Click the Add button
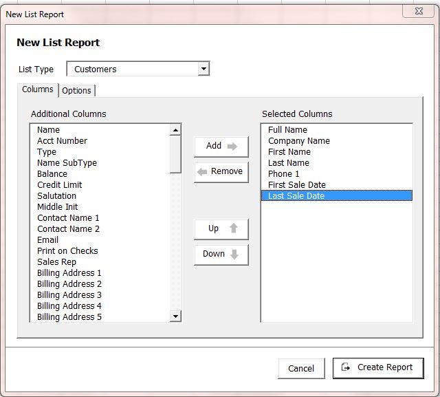This screenshot has height=397, width=440. pos(221,147)
